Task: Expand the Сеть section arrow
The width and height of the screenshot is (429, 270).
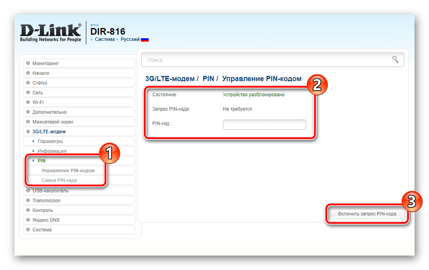Action: (x=28, y=92)
